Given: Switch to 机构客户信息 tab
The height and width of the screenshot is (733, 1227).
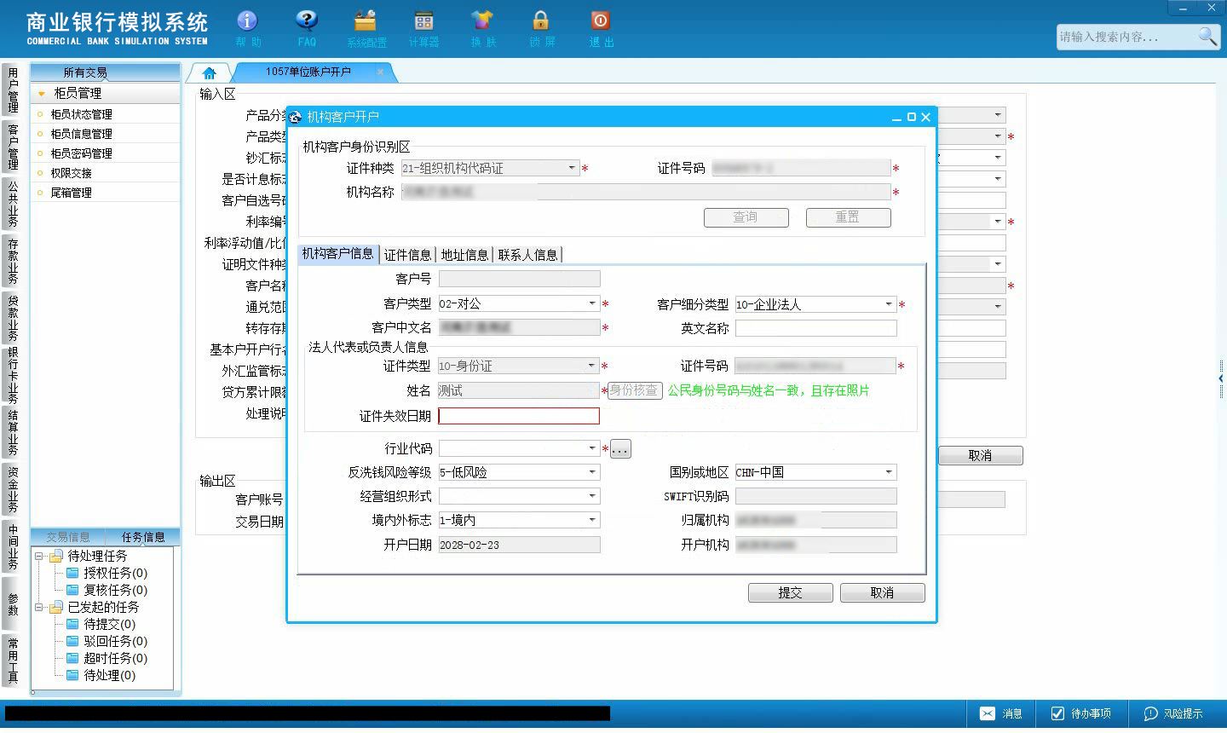Looking at the screenshot, I should (338, 253).
